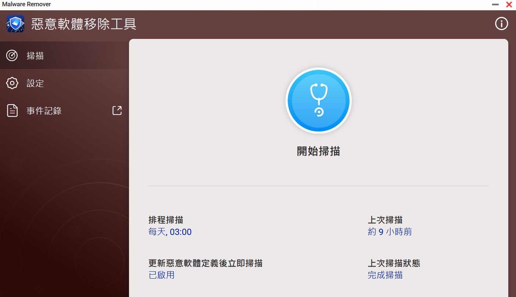Image resolution: width=516 pixels, height=297 pixels.
Task: Click the 上次掃描 heading
Action: click(x=385, y=220)
